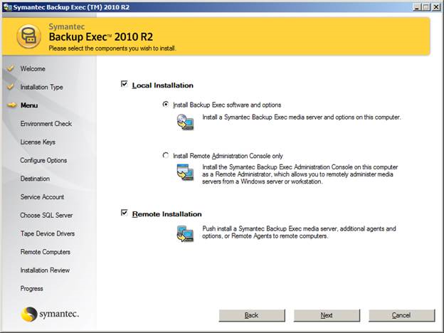Minimize the installer window
Viewport: 444px width, 333px height.
[x=416, y=7]
